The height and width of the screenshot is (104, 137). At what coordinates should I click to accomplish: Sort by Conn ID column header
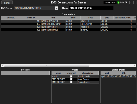[x=31, y=18]
